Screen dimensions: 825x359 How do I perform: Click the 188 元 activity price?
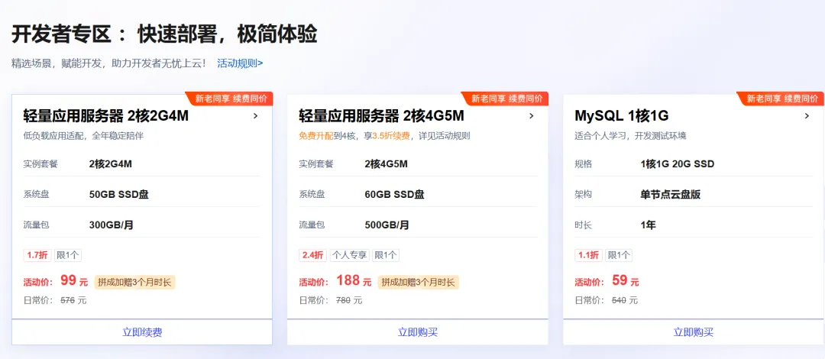tap(354, 280)
